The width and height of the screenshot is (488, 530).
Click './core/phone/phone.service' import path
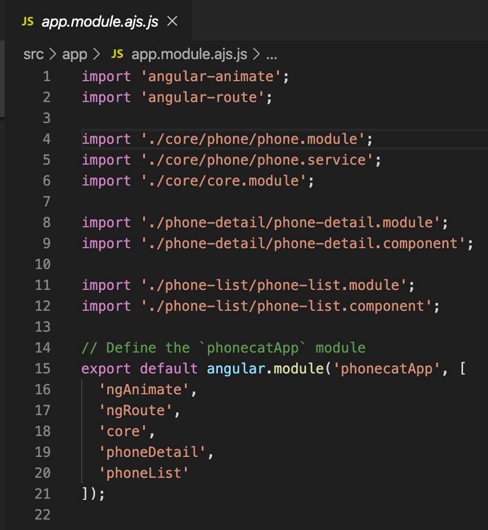[257, 160]
